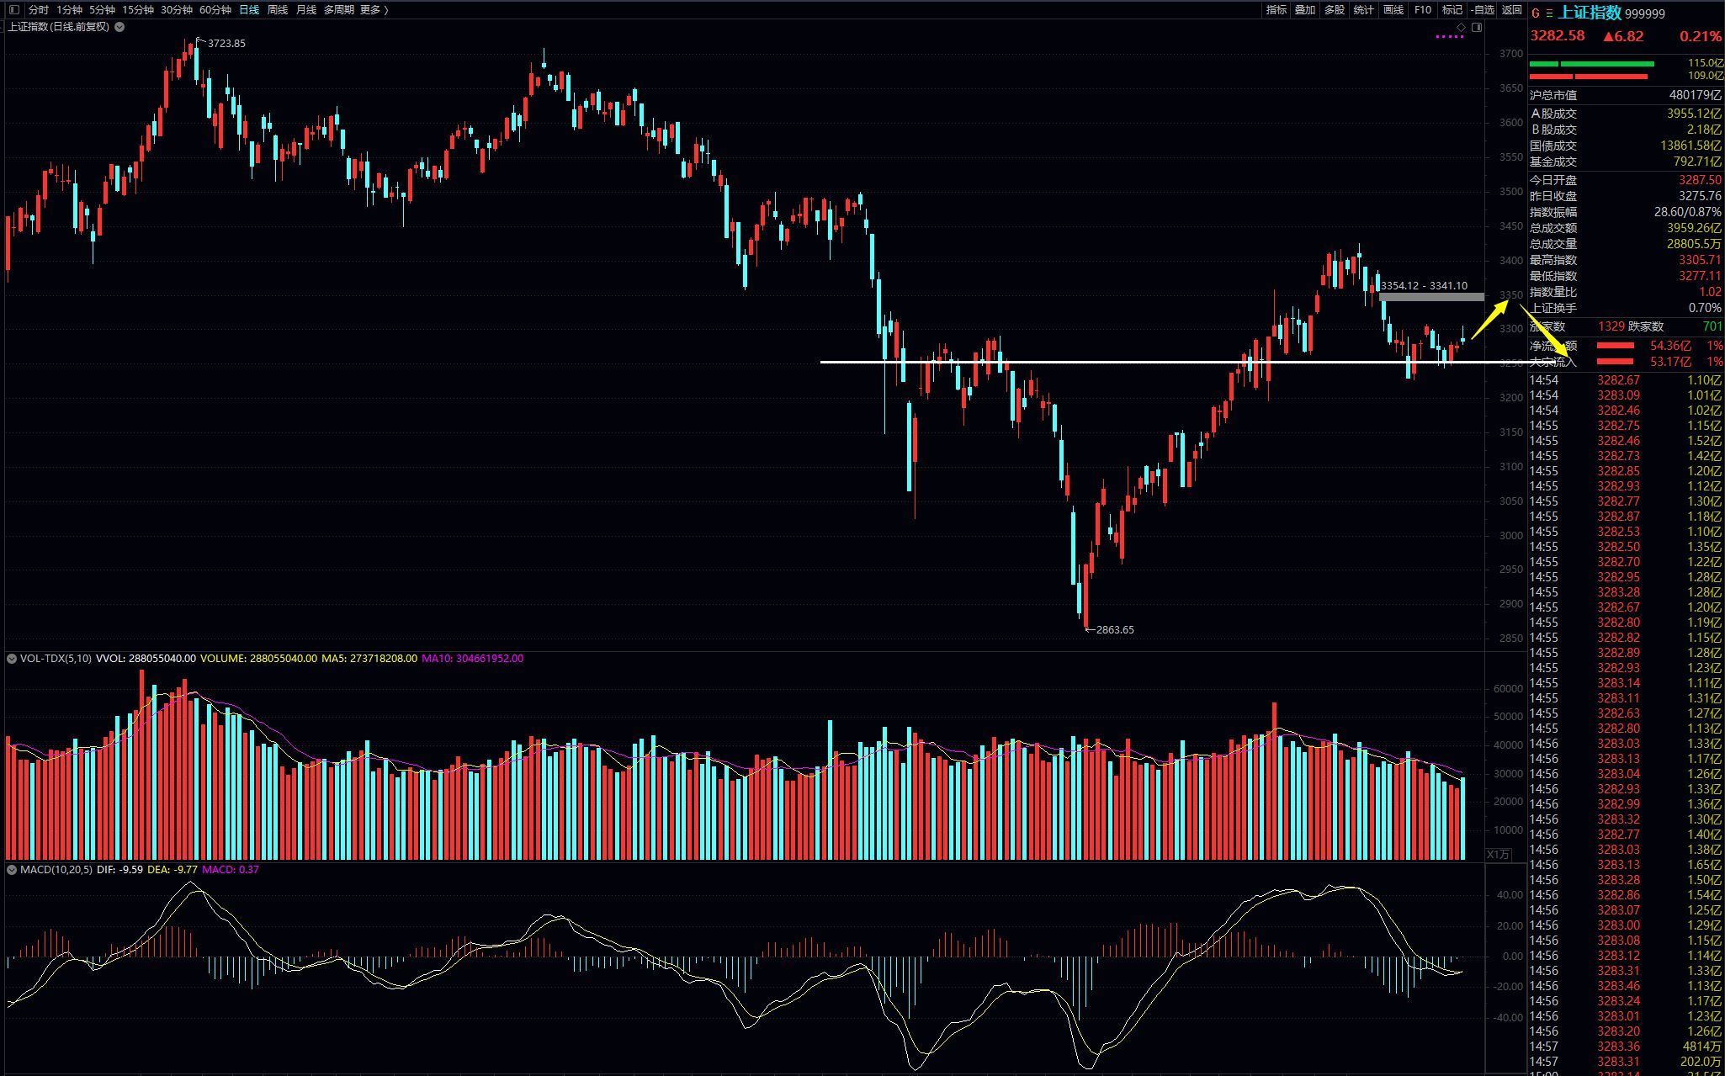Click -自选 to remove from watchlist
The image size is (1725, 1076).
point(1483,10)
